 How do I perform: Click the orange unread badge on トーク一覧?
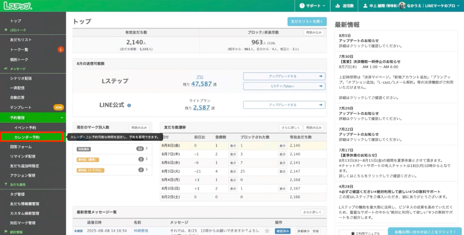(x=61, y=50)
